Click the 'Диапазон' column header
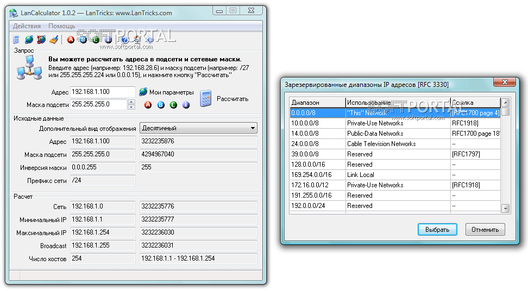Image resolution: width=528 pixels, height=291 pixels. (x=318, y=102)
